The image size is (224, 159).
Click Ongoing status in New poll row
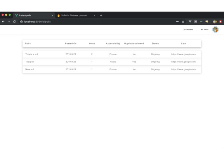pyautogui.click(x=155, y=69)
